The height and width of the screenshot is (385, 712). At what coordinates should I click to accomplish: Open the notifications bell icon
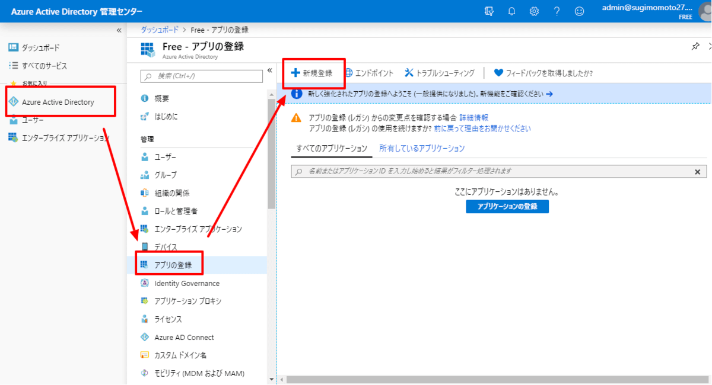pyautogui.click(x=511, y=11)
